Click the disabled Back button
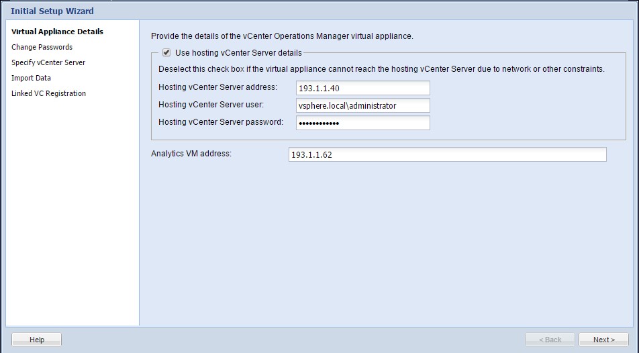This screenshot has width=639, height=353. point(550,340)
